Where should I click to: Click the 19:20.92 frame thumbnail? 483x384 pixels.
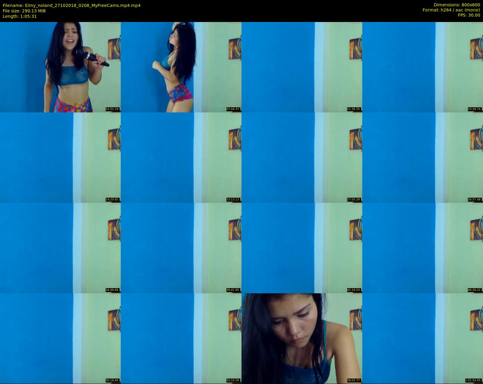(60, 157)
